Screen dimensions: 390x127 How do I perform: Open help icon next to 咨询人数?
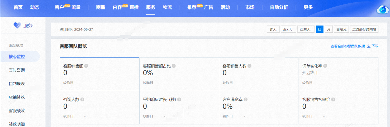click(82, 100)
